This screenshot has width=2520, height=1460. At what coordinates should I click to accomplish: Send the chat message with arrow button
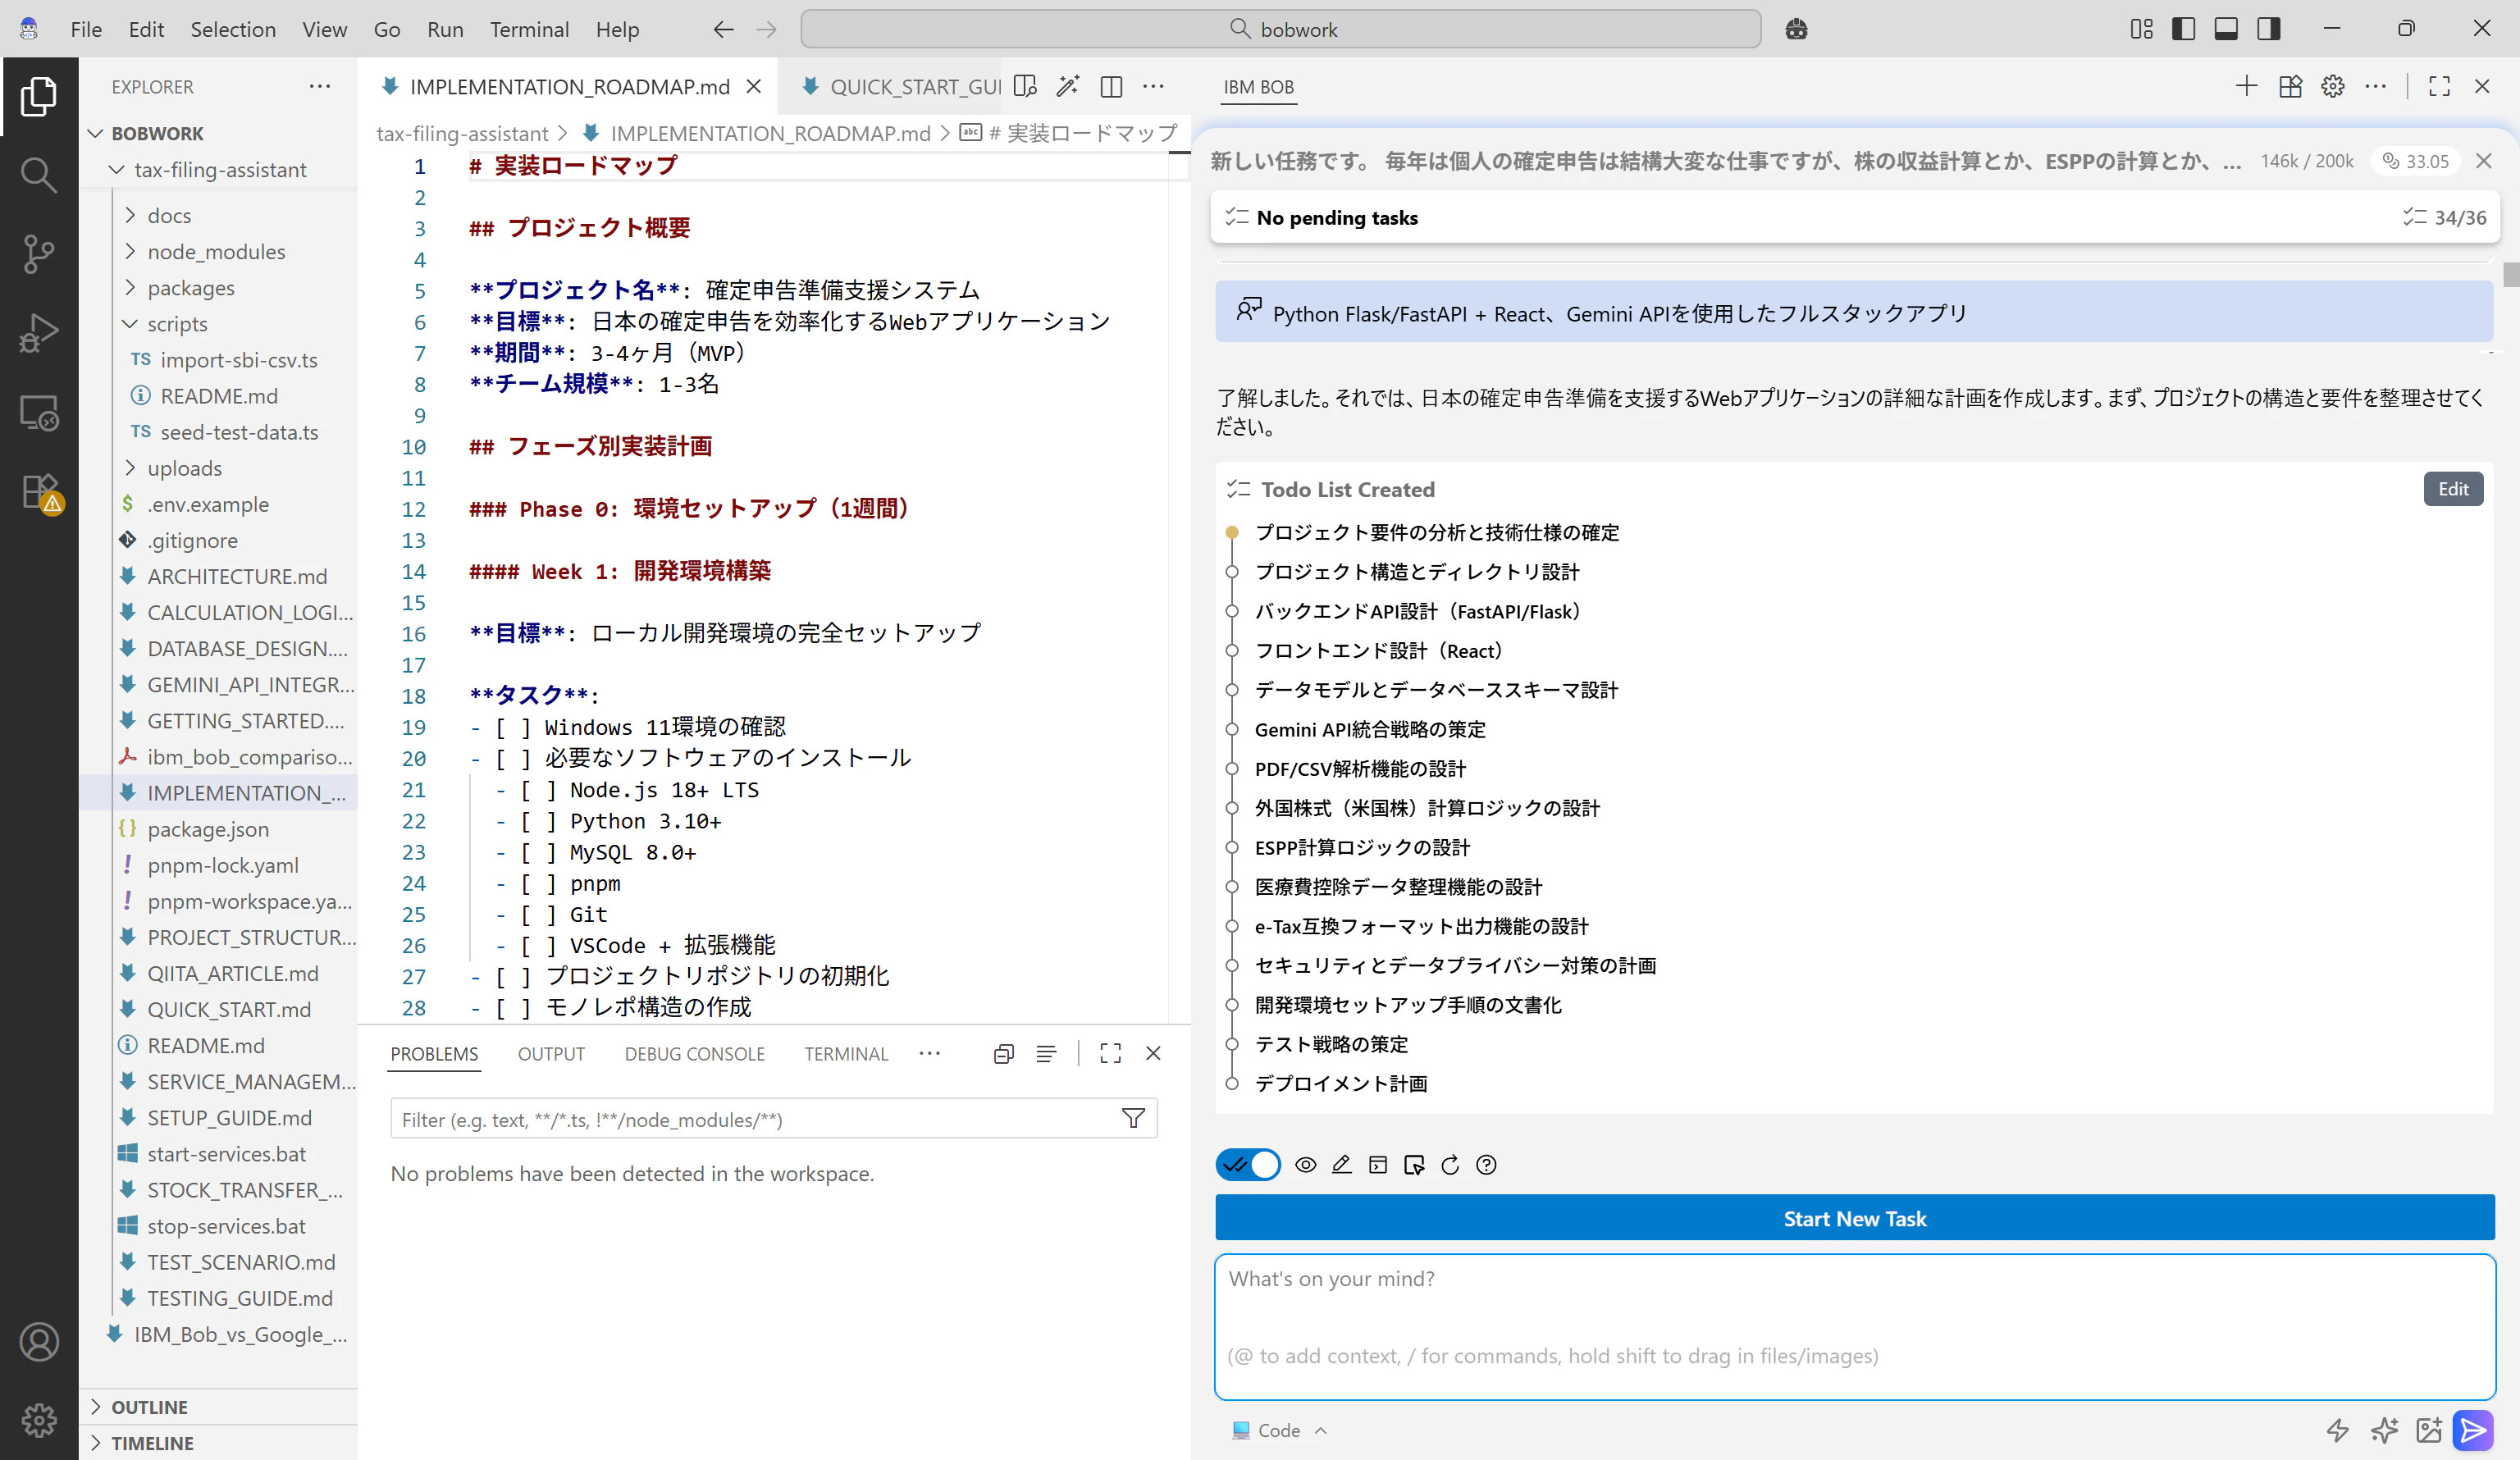[2473, 1430]
